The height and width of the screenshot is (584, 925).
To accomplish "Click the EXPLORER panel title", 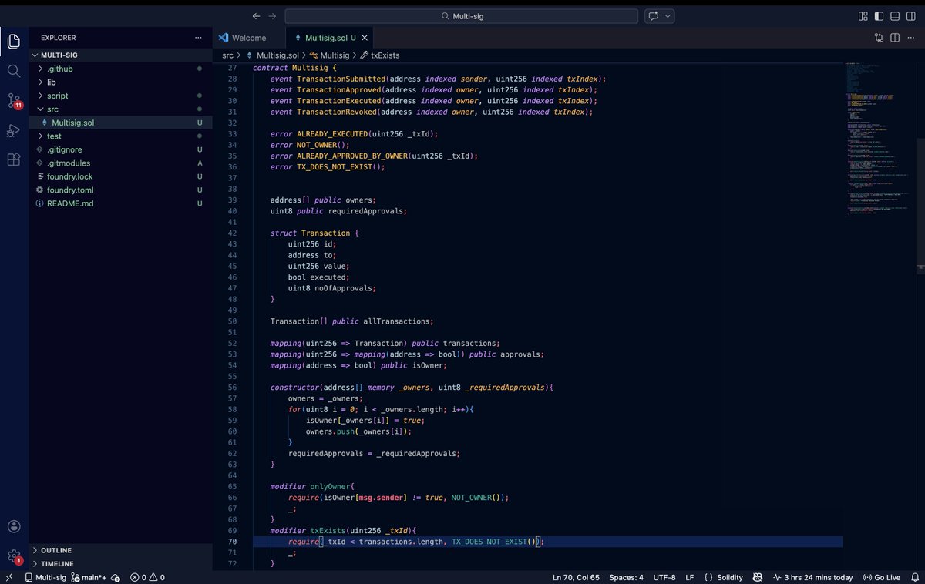I will [59, 38].
